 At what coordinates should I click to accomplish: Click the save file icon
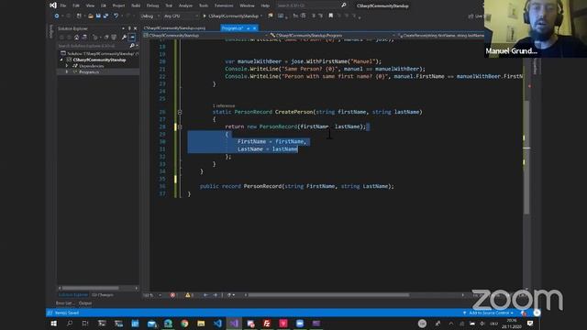click(98, 16)
